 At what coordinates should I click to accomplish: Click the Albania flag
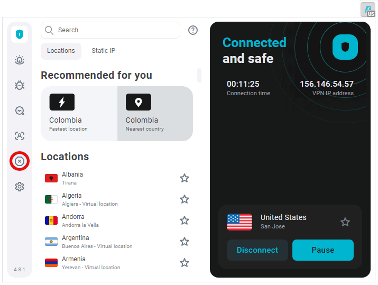[51, 178]
